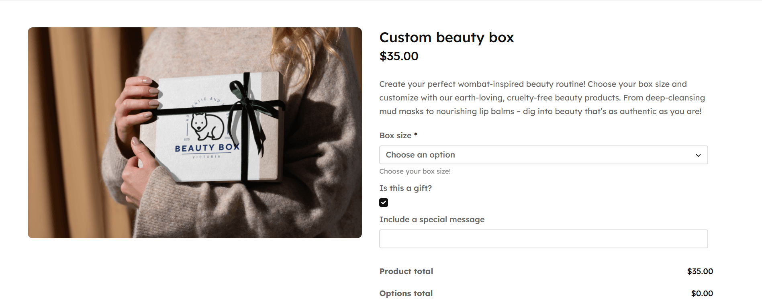The height and width of the screenshot is (303, 762).
Task: Click the wombat logo on the box
Action: pyautogui.click(x=207, y=126)
